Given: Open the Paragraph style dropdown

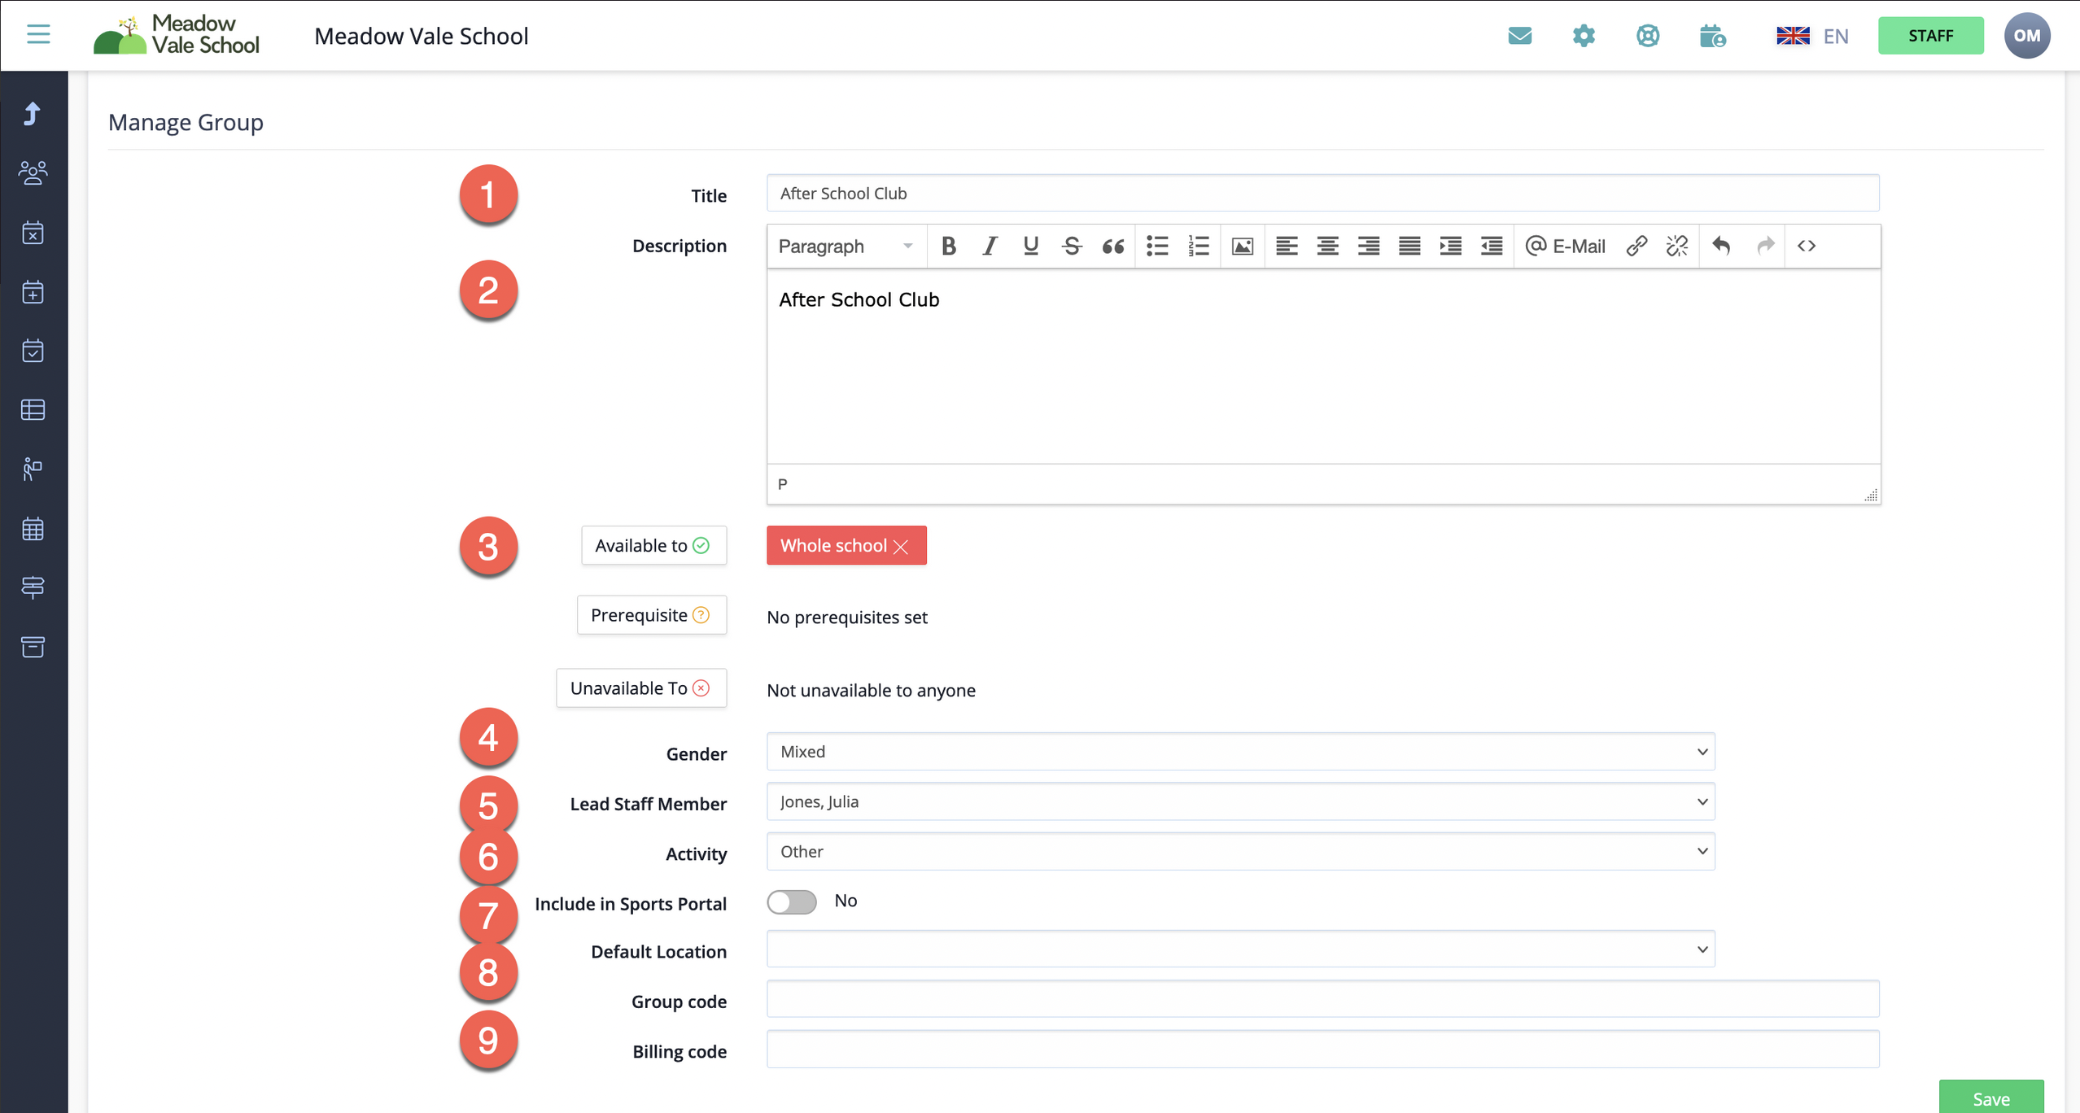Looking at the screenshot, I should tap(845, 246).
